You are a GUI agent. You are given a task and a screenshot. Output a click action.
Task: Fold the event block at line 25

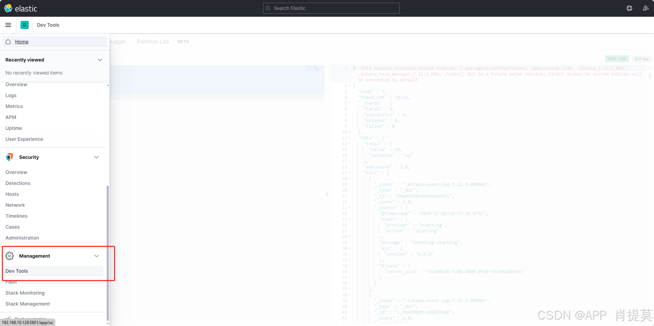tap(350, 219)
